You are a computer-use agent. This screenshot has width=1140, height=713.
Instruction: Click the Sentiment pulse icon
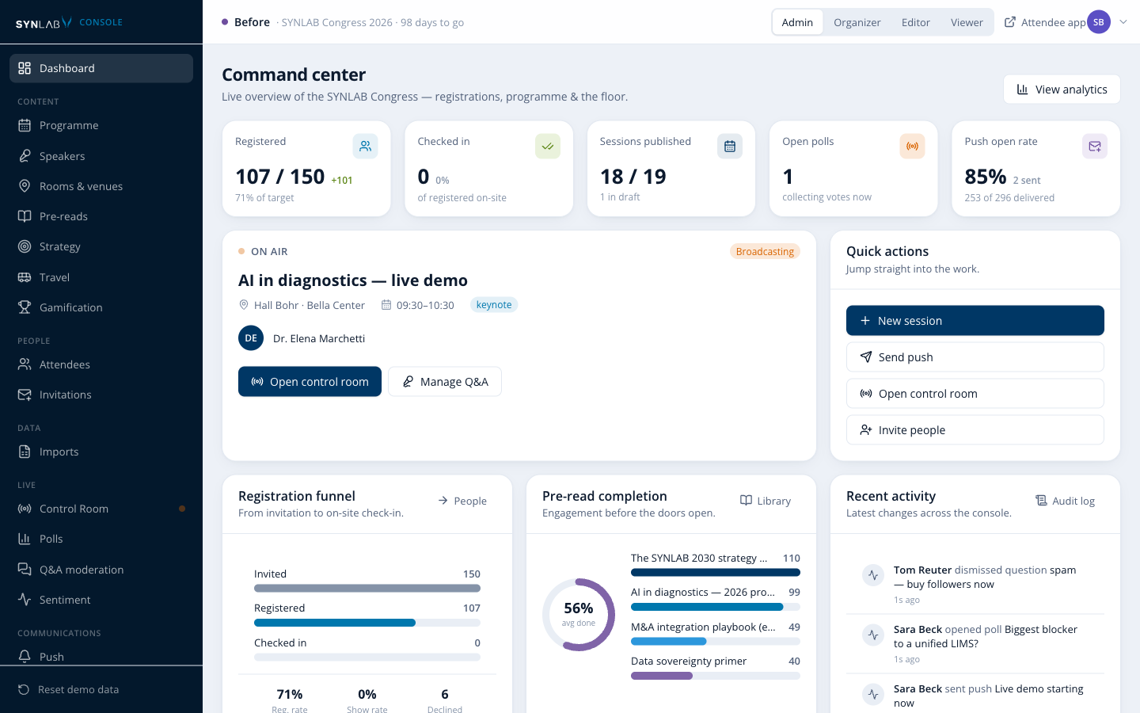(x=25, y=600)
